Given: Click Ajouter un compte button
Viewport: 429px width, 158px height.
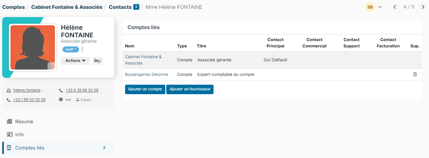Looking at the screenshot, I should 145,89.
